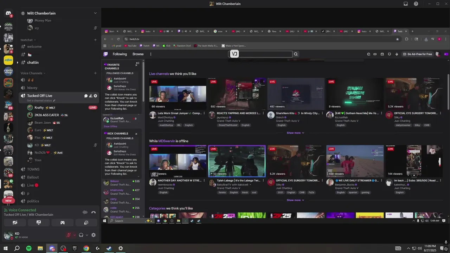The width and height of the screenshot is (450, 253).
Task: Select the Tucked Off Live voice channel
Action: (x=39, y=96)
